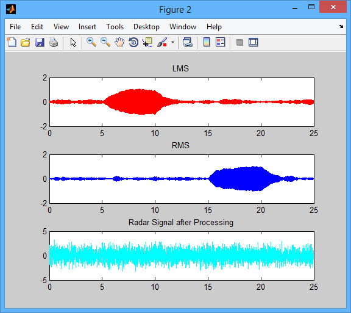
Task: Open the Insert menu
Action: 87,27
